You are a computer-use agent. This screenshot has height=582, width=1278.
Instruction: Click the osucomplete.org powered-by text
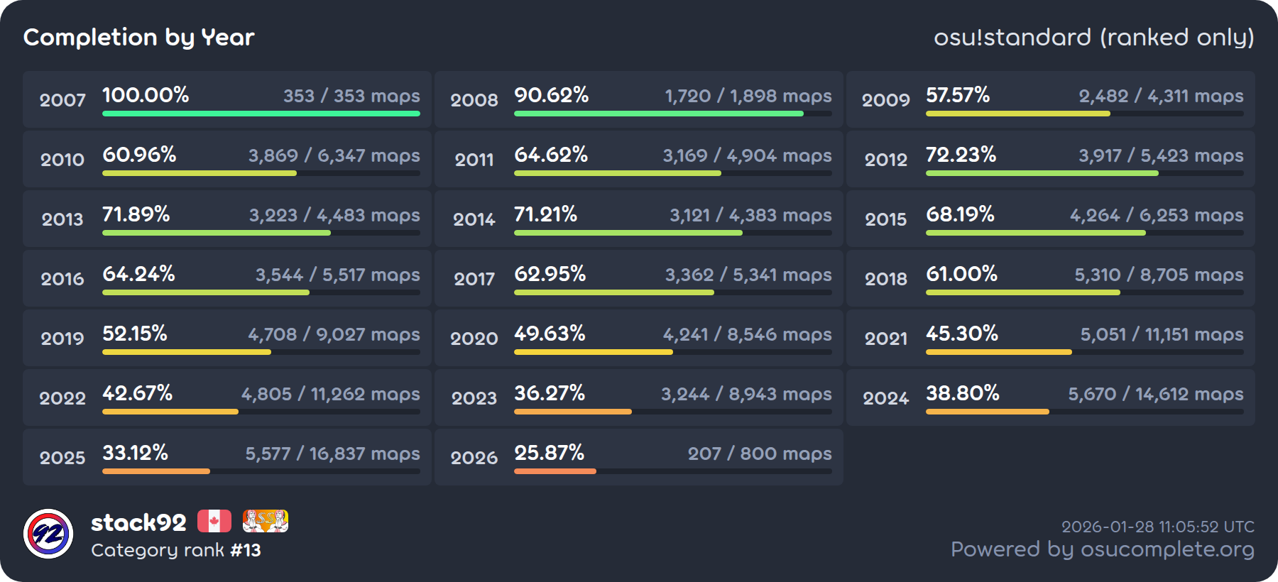[1102, 549]
